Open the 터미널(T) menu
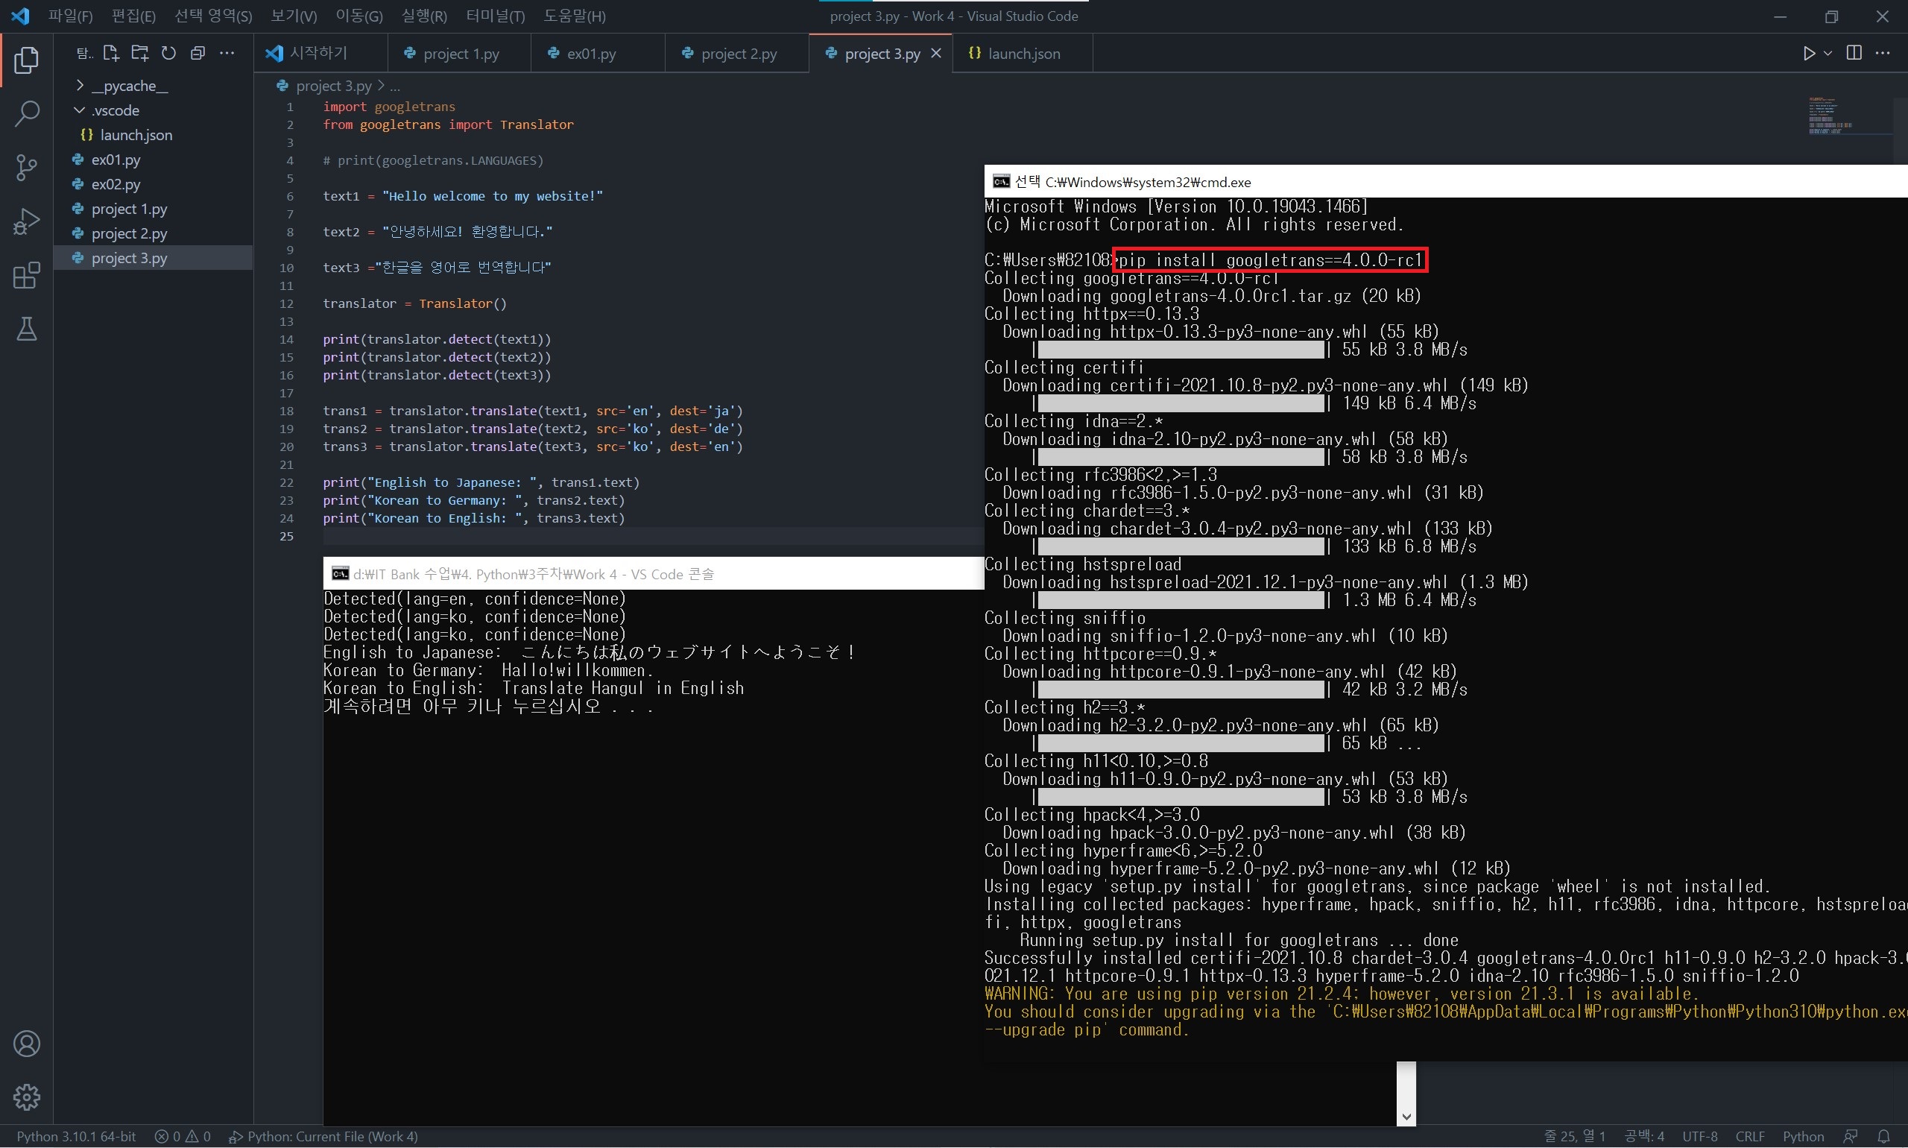This screenshot has width=1908, height=1148. pos(495,16)
